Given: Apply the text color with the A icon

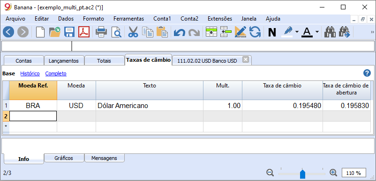Looking at the screenshot, I should coord(307,32).
